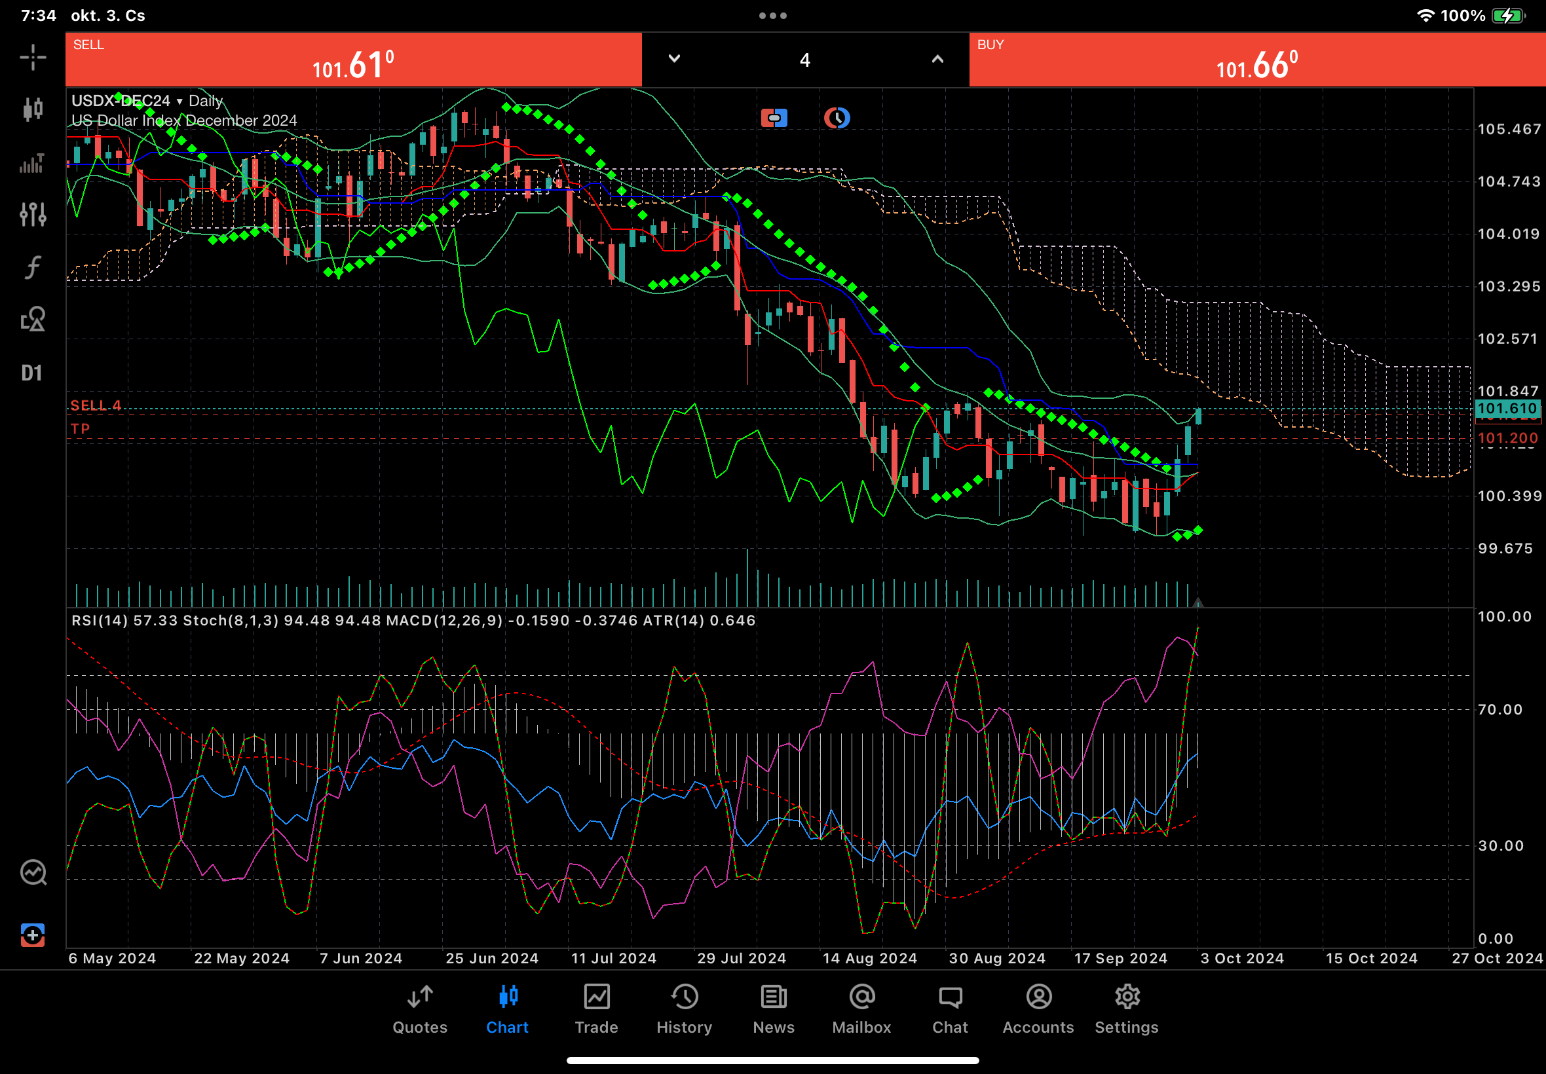This screenshot has height=1074, width=1546.
Task: Open the chart settings sliders icon
Action: 32,215
